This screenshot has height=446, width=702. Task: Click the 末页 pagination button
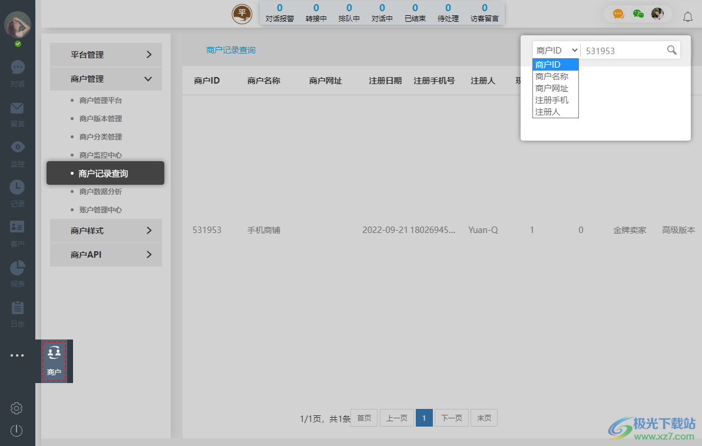point(484,418)
